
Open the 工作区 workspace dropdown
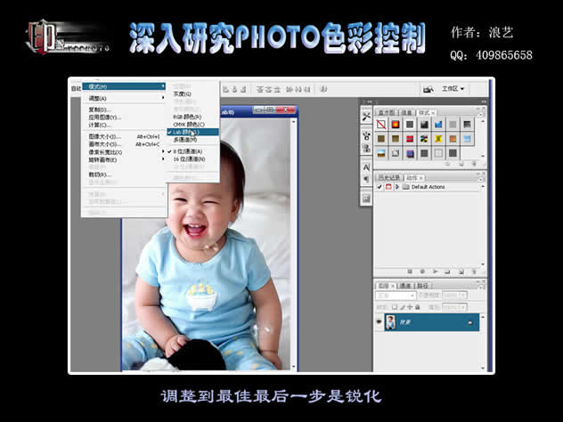point(453,89)
